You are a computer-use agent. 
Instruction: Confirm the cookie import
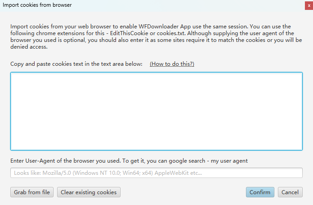click(x=260, y=192)
